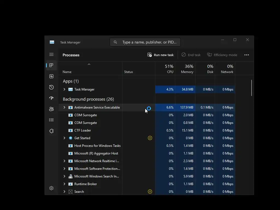Image resolution: width=280 pixels, height=210 pixels.
Task: Click Efficiency mode button
Action: (x=222, y=55)
